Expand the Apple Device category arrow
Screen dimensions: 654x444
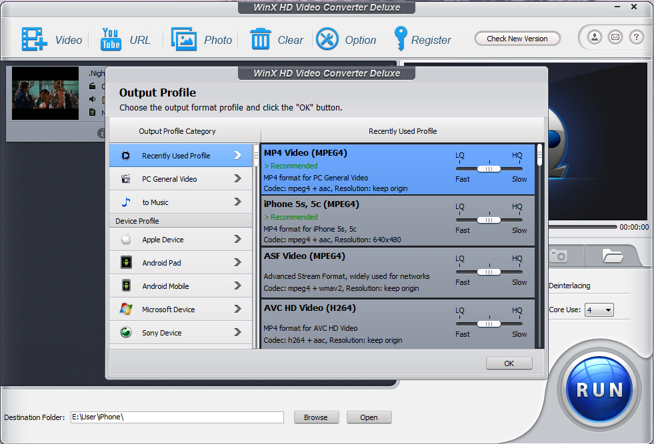click(x=237, y=240)
